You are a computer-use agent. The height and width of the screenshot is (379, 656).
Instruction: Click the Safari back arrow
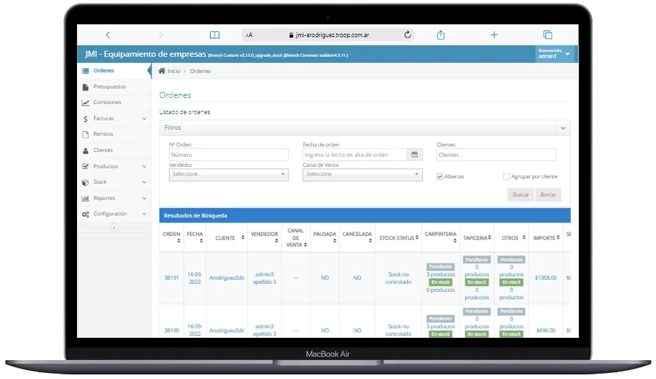tap(108, 35)
